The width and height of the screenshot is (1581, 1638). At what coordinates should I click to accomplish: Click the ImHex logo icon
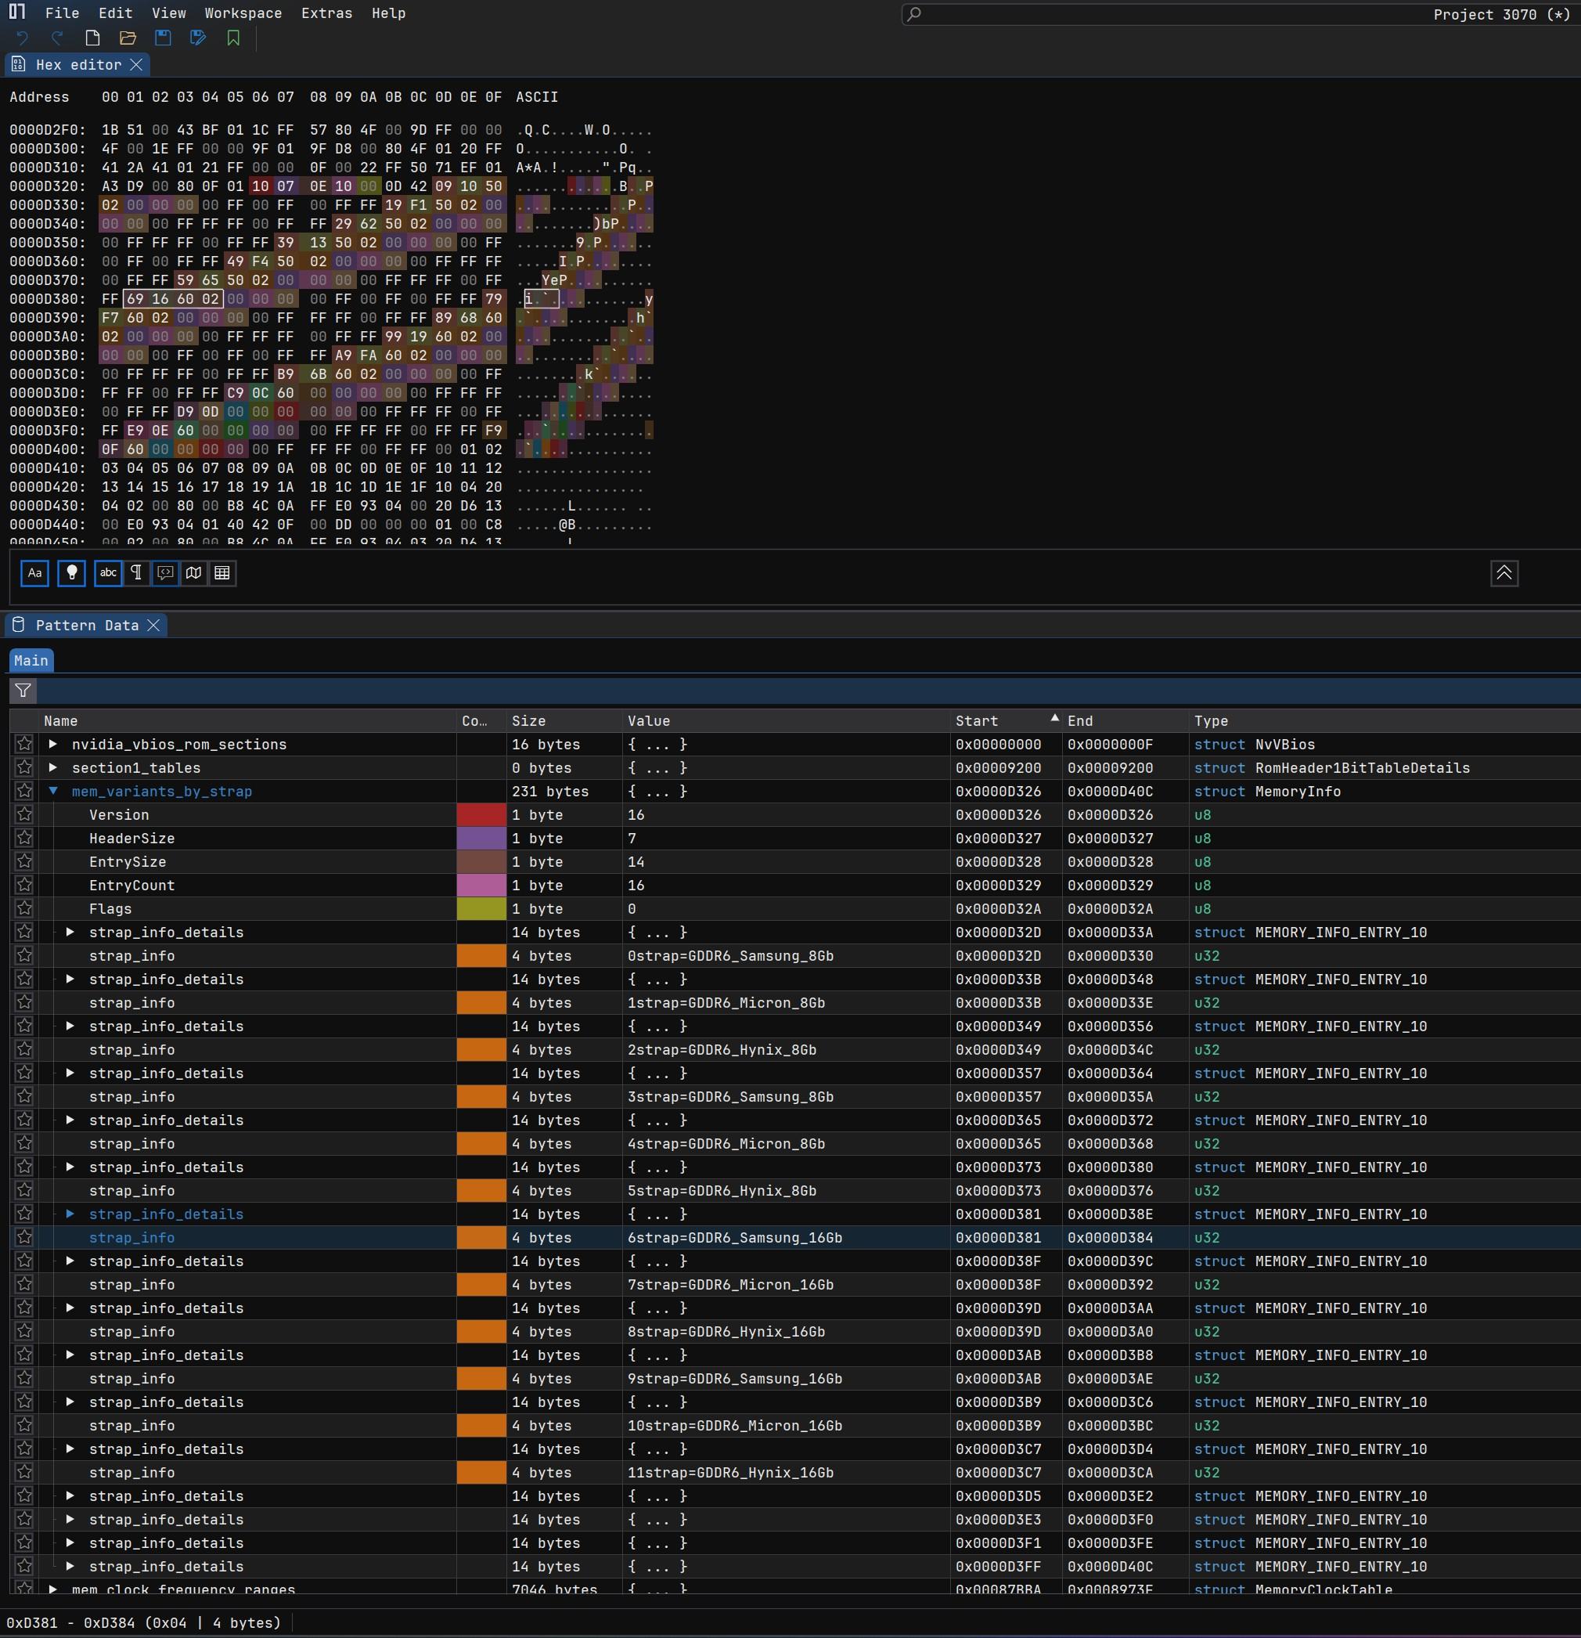click(x=16, y=13)
